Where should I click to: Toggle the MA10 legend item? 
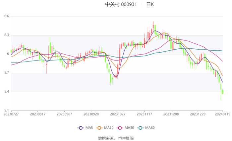tap(105, 128)
